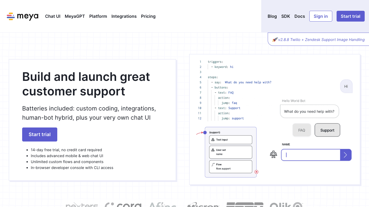This screenshot has height=207, width=369.
Task: Click '14-day free trial, no credit card required' text
Action: coord(66,150)
